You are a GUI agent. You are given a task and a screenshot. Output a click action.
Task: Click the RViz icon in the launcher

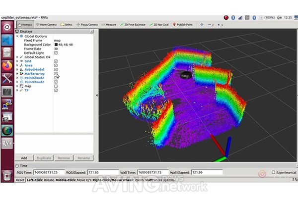(x=7, y=143)
